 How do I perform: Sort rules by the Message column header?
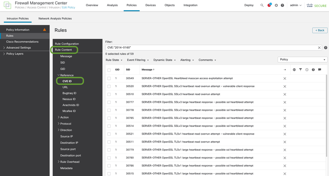[148, 70]
